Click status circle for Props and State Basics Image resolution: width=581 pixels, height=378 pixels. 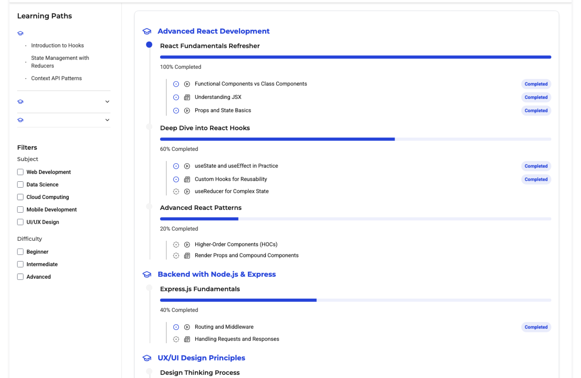pos(176,111)
